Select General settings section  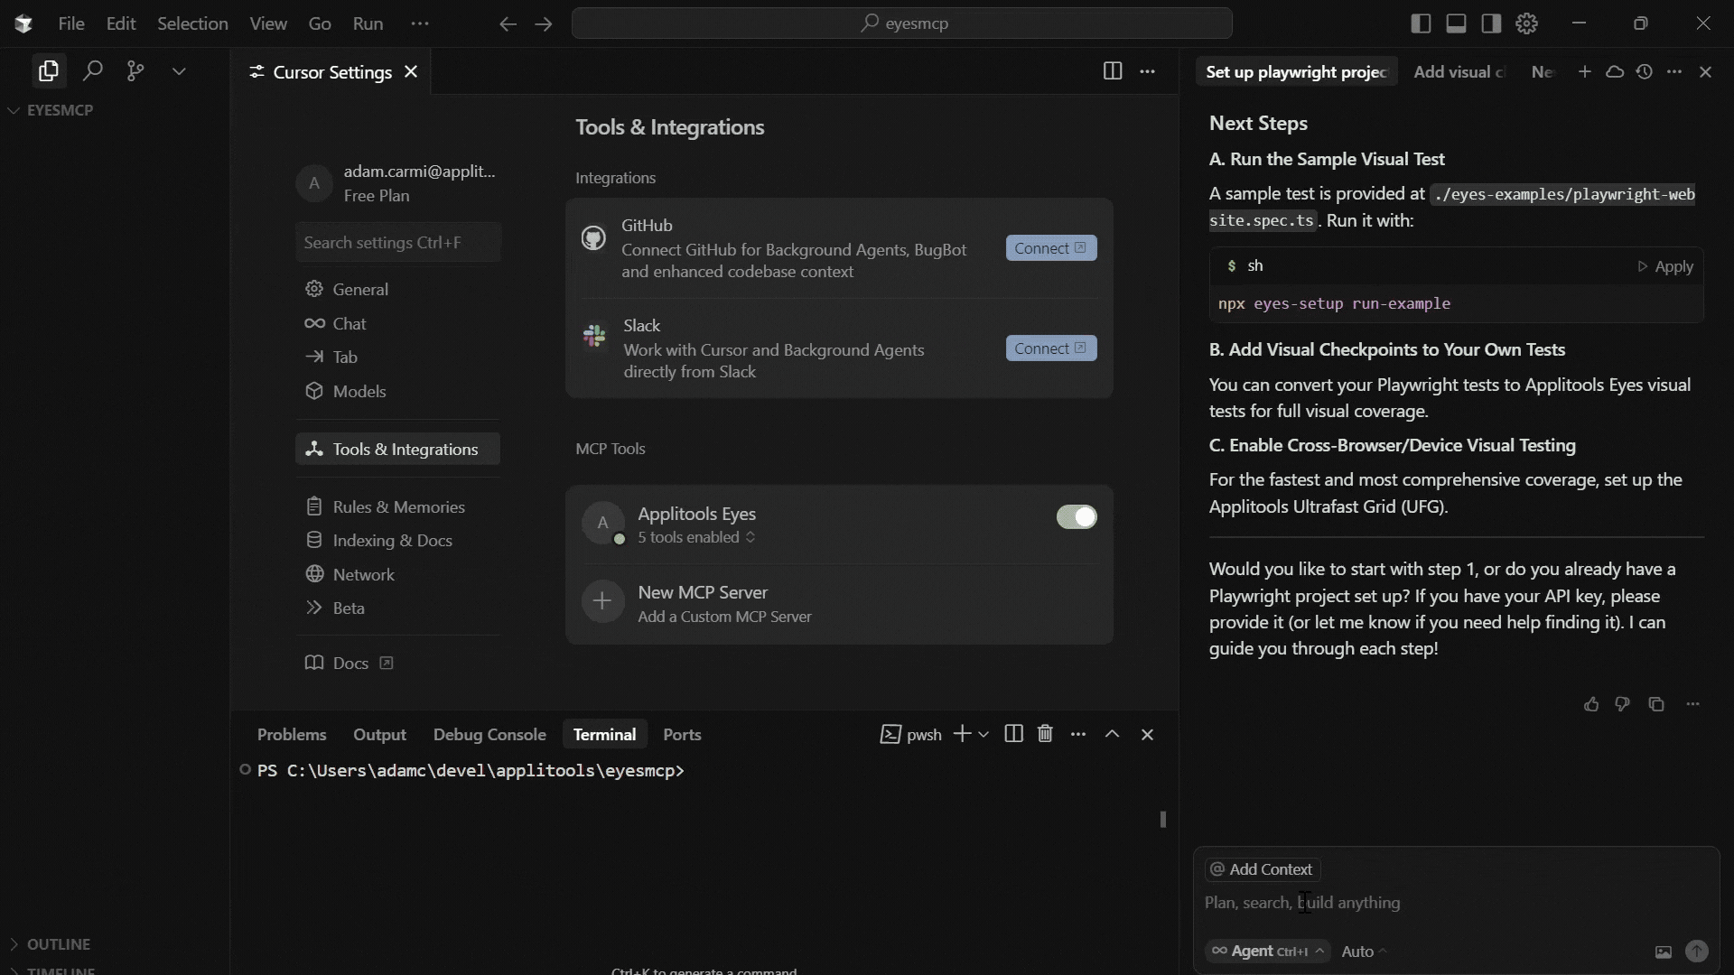[x=397, y=289]
